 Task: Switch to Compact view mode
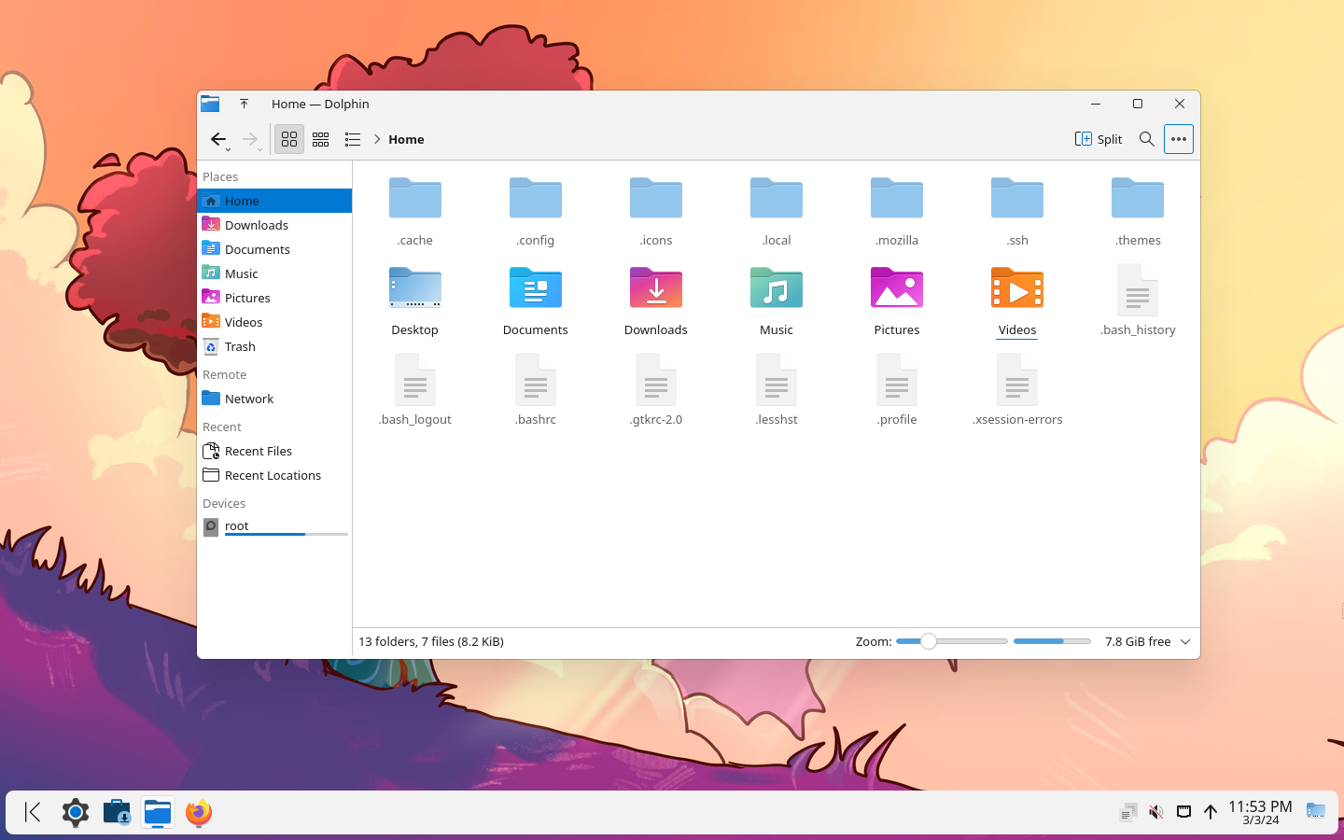(321, 139)
